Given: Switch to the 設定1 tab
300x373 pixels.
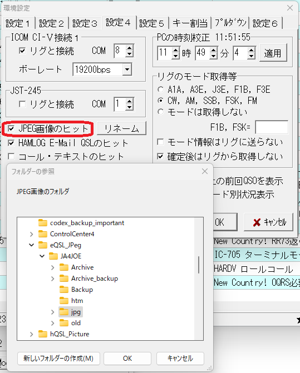Looking at the screenshot, I should pyautogui.click(x=18, y=23).
